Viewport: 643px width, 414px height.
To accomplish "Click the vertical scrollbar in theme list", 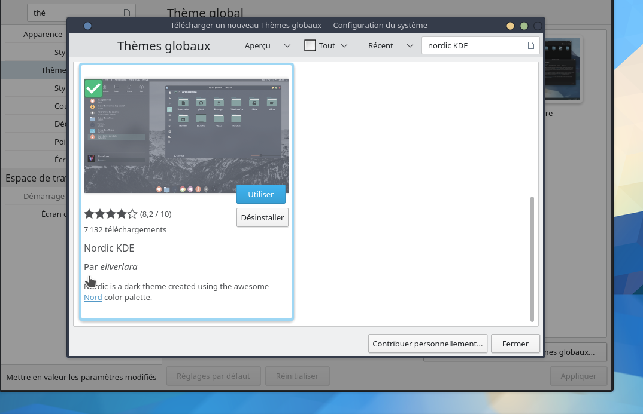I will point(532,257).
